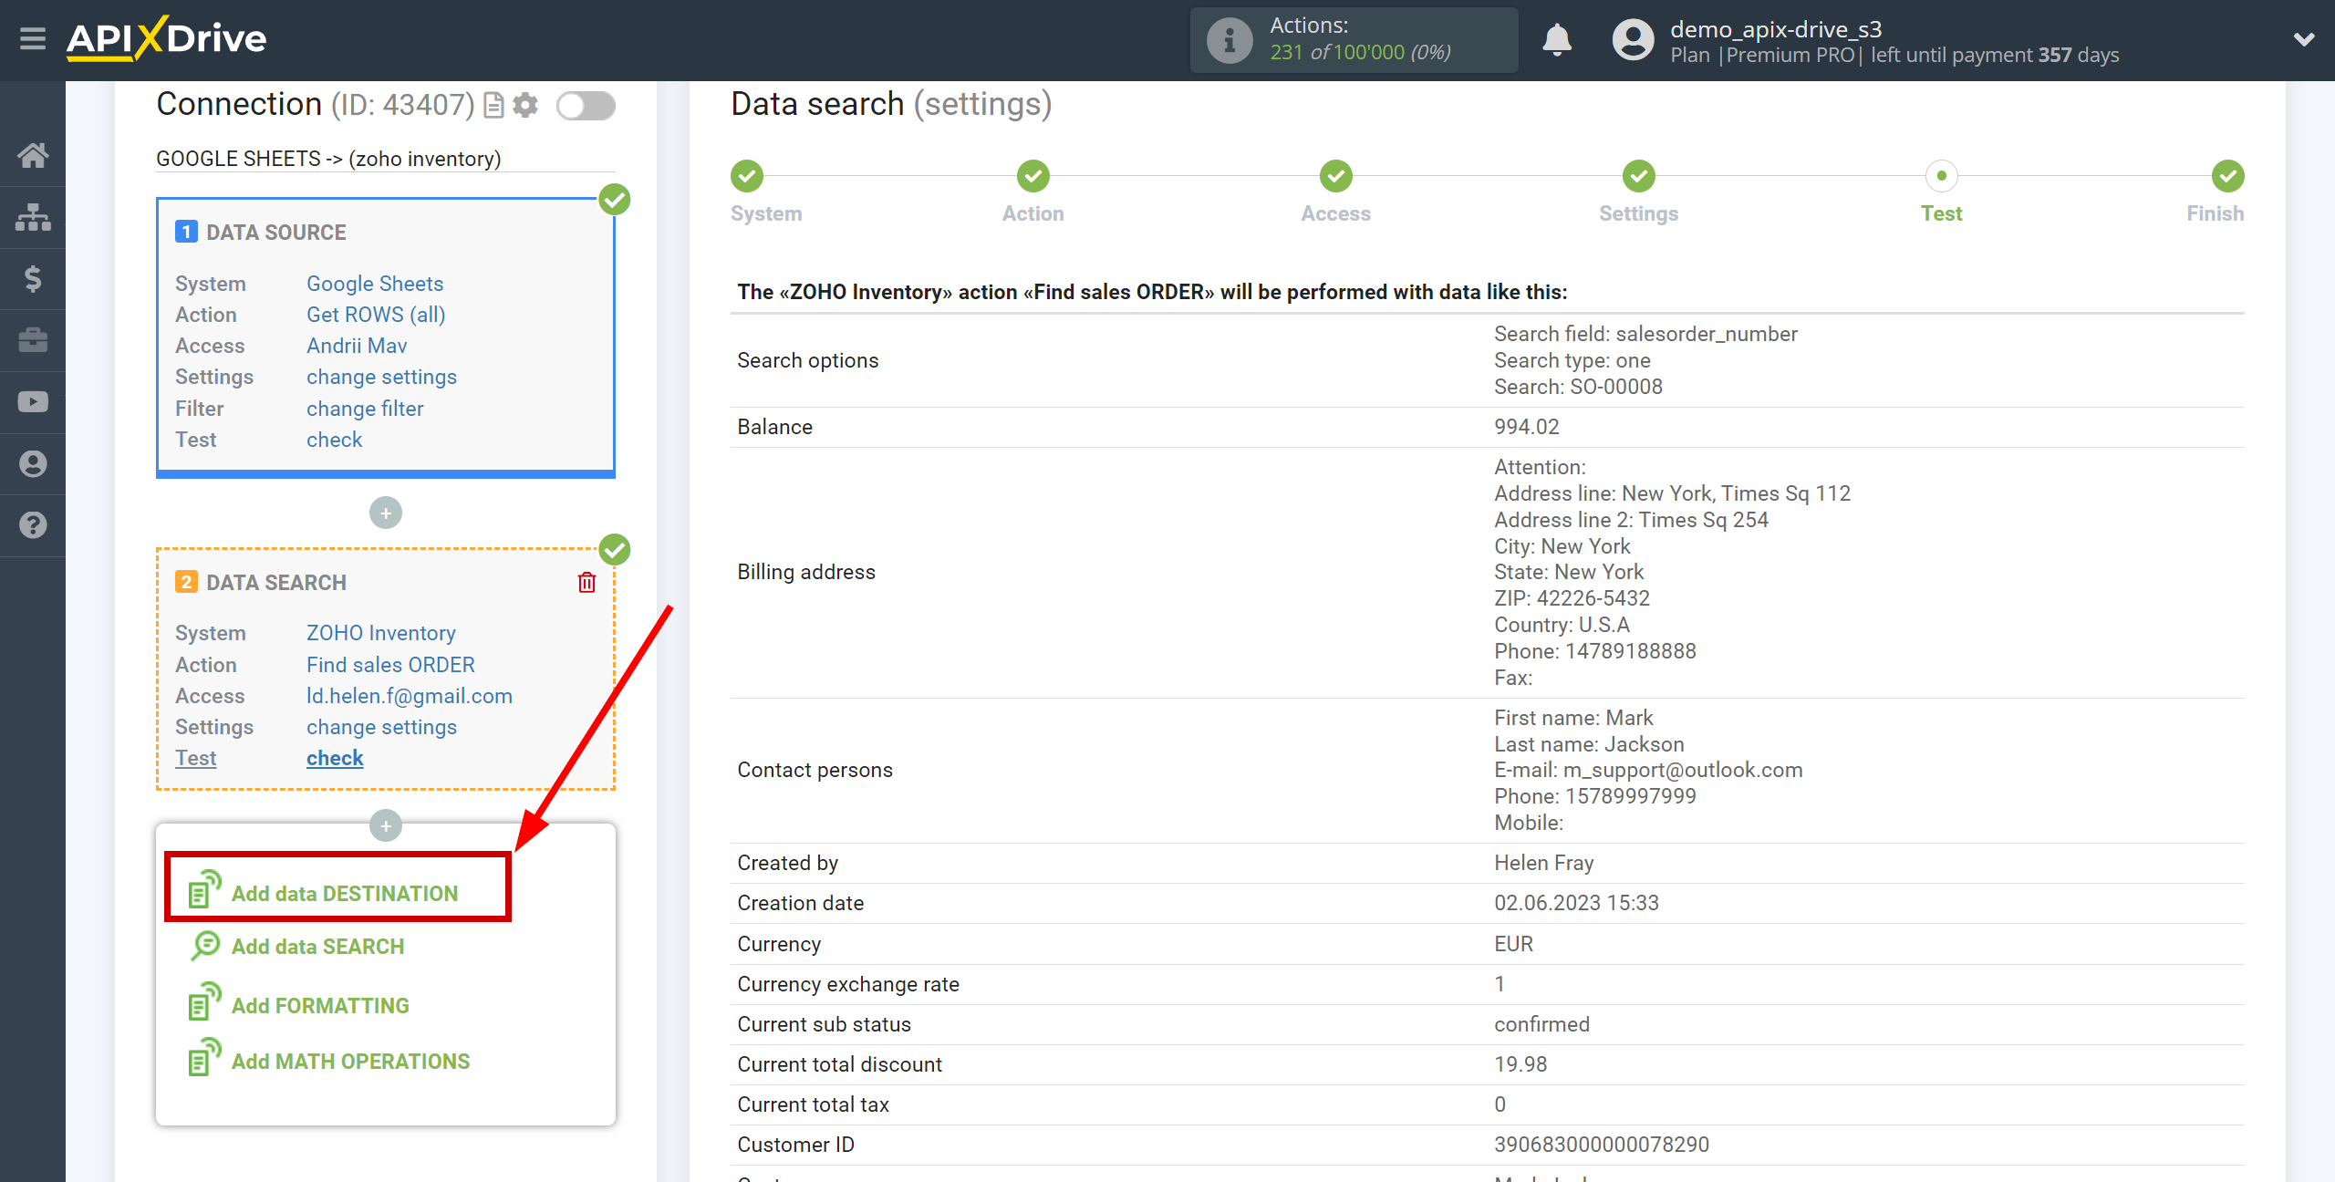The image size is (2335, 1182).
Task: Go to the Action wizard step
Action: [1033, 176]
